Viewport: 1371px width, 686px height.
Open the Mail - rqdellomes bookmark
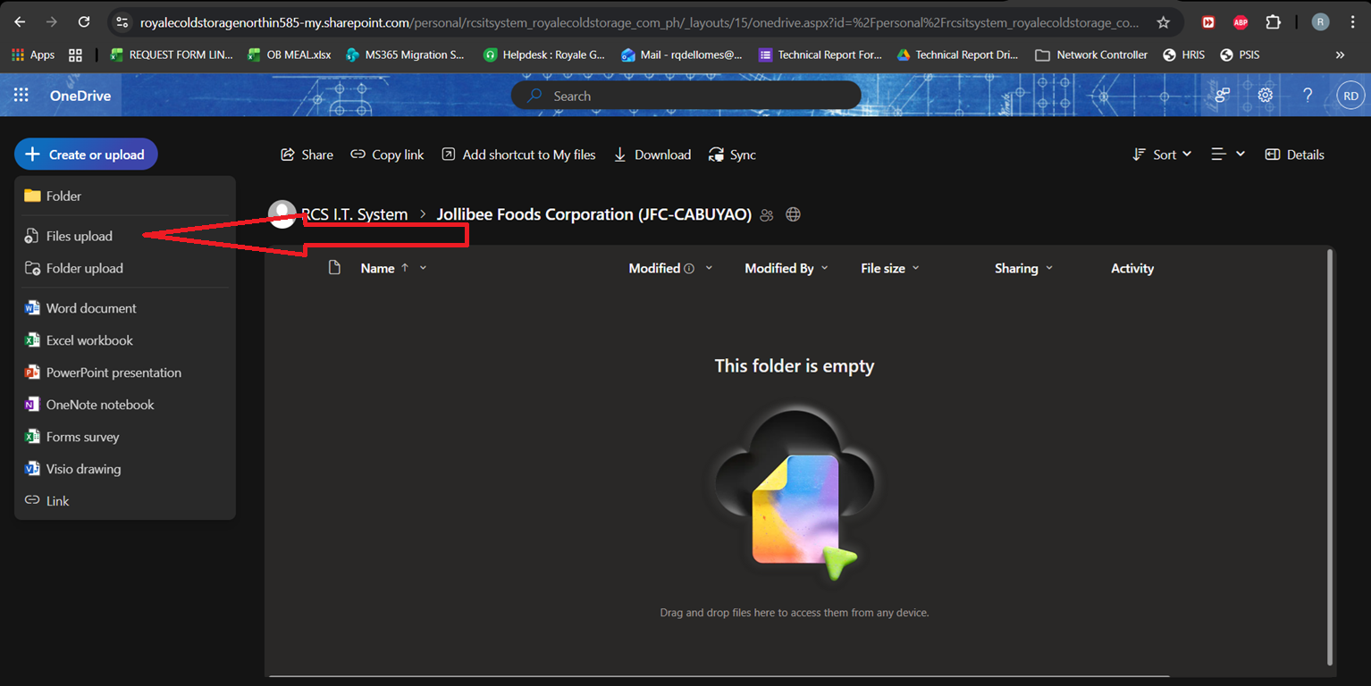click(x=682, y=54)
